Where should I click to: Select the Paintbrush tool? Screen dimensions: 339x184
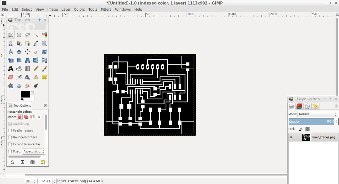44,68
